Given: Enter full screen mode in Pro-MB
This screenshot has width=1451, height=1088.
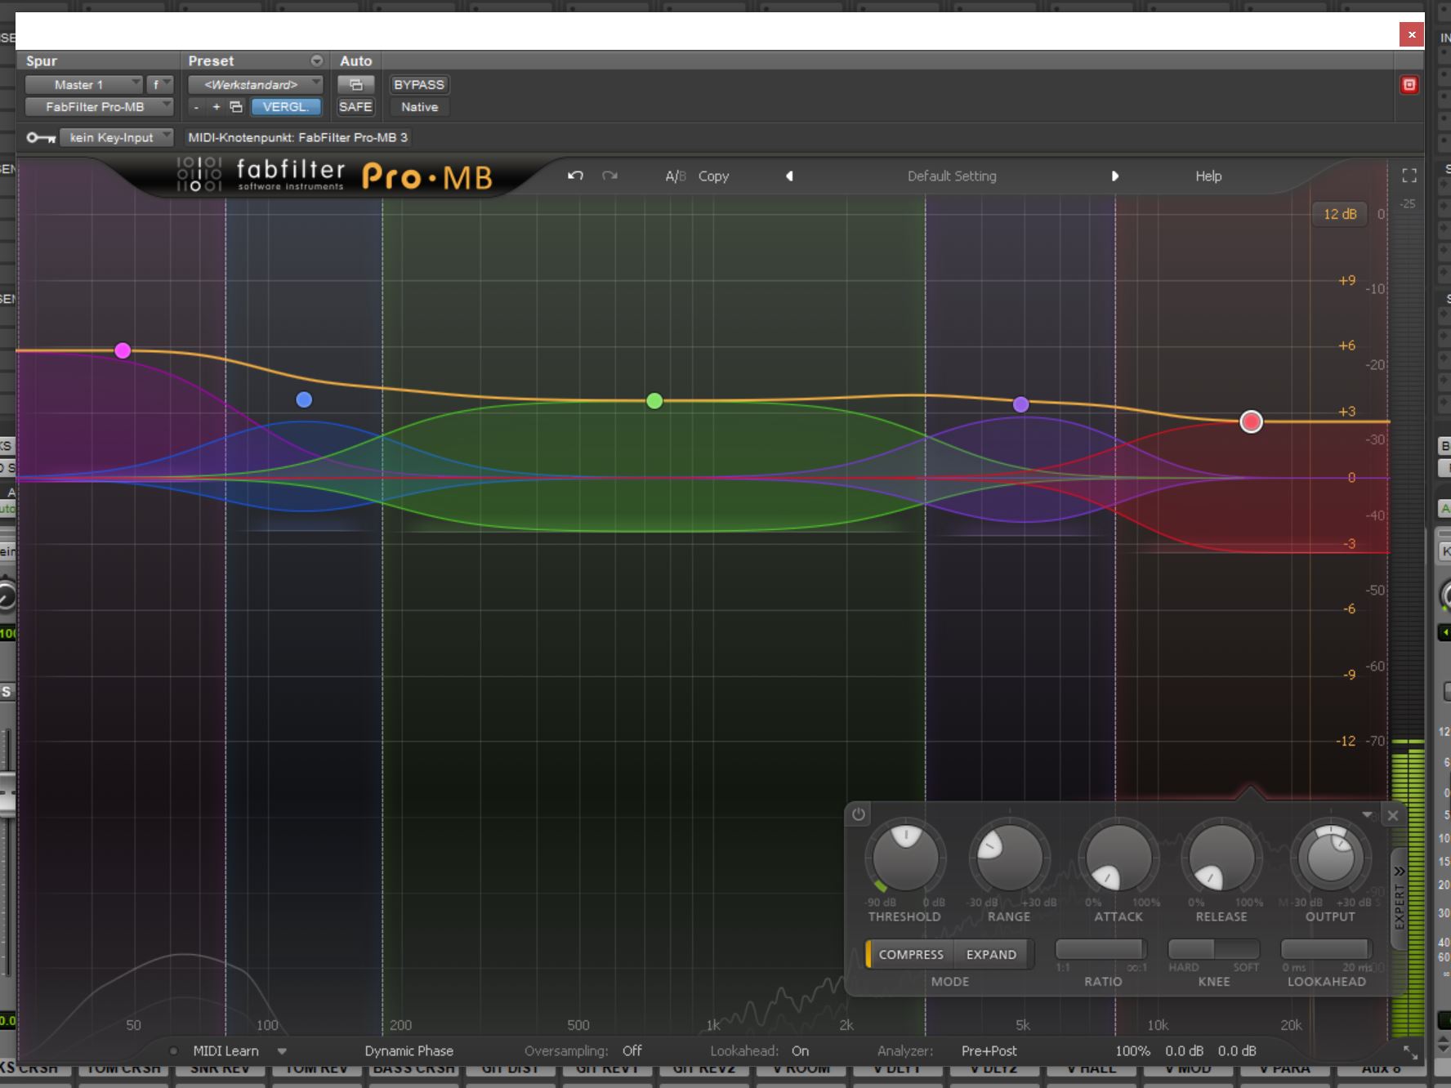Looking at the screenshot, I should (1409, 176).
